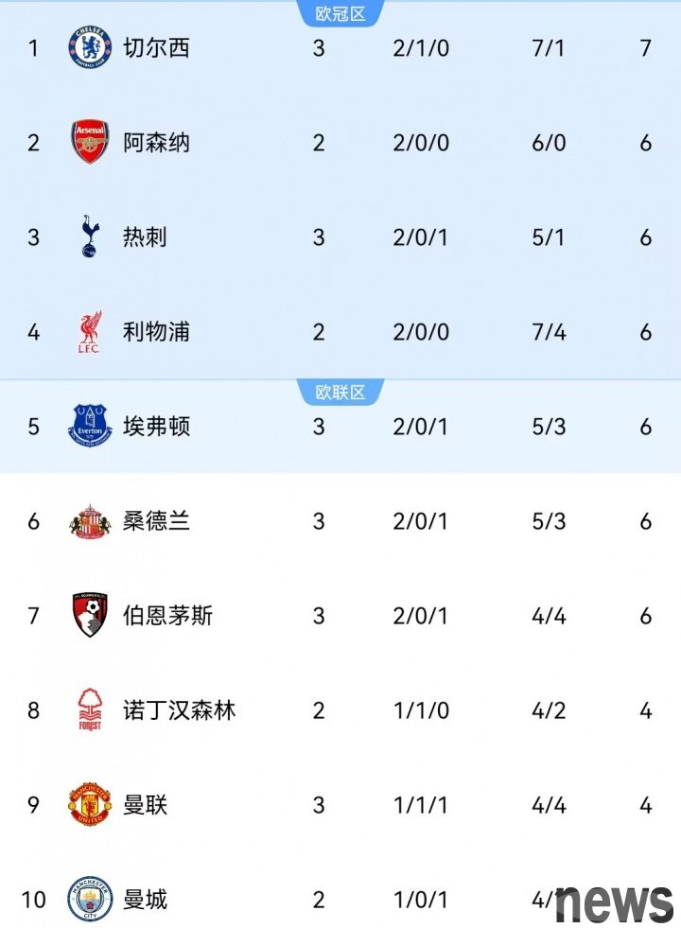681x928 pixels.
Task: Select the Tottenham cockerel logo
Action: (x=90, y=236)
